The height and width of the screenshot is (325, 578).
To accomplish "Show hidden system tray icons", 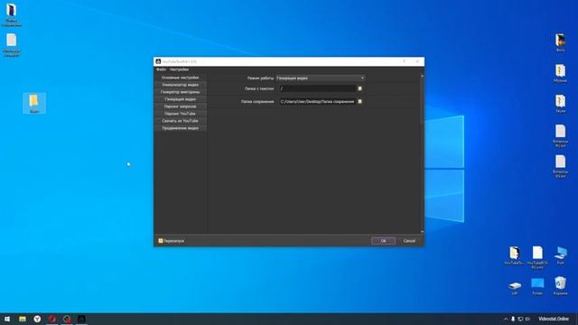I will tap(506, 319).
